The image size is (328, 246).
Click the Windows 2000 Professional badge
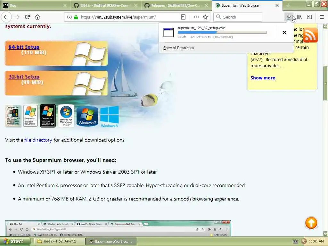[13, 116]
